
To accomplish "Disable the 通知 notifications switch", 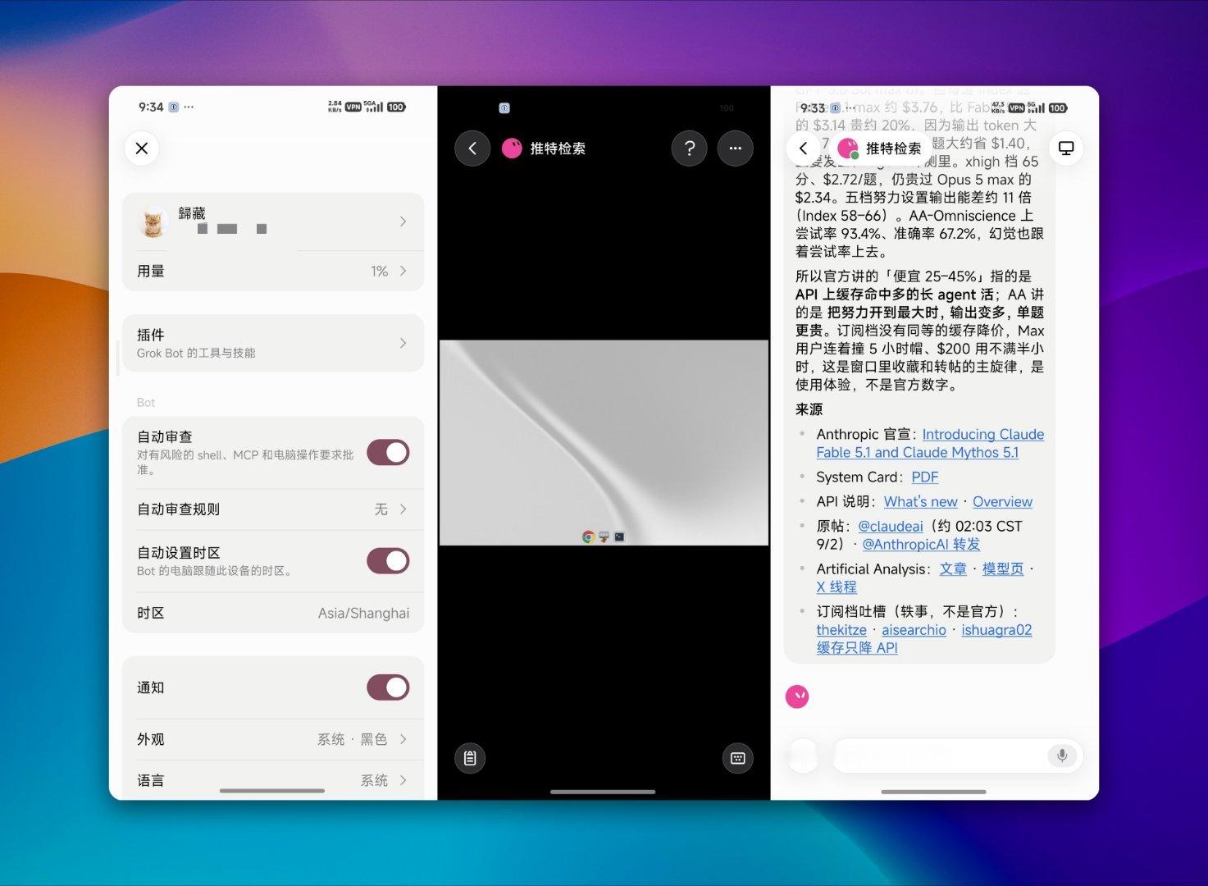I will click(388, 687).
